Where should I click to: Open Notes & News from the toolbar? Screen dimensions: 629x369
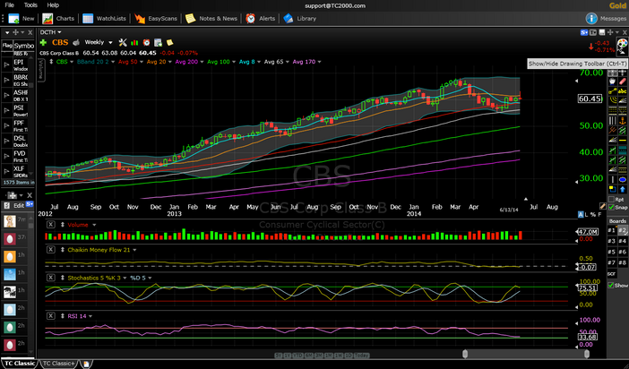211,19
